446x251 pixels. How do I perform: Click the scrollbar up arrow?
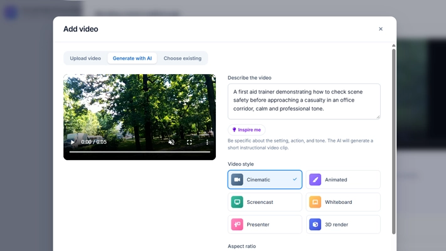click(394, 46)
